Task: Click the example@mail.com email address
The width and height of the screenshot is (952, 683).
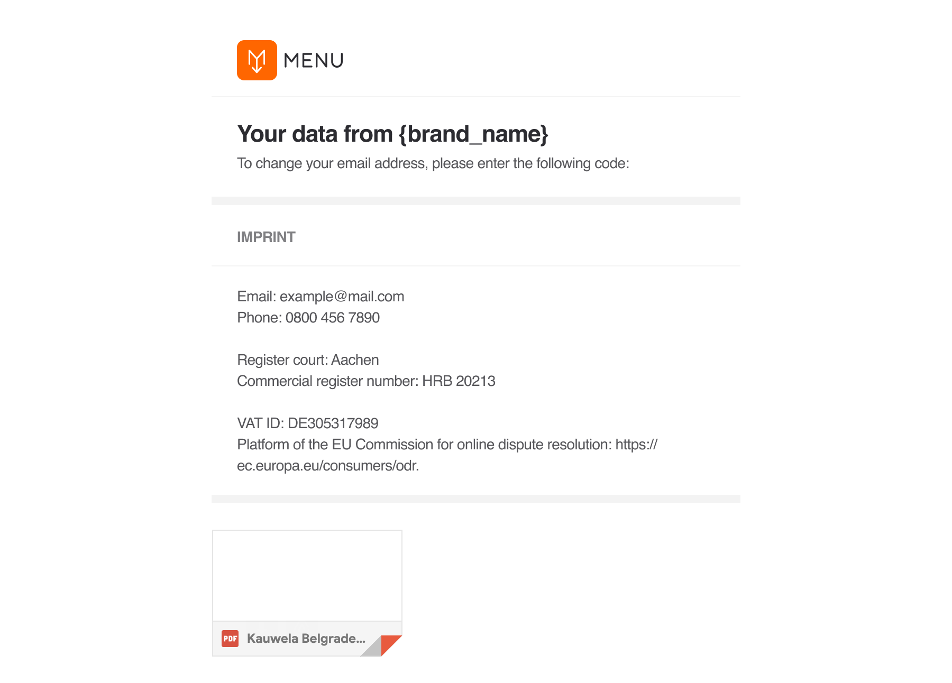Action: point(342,297)
